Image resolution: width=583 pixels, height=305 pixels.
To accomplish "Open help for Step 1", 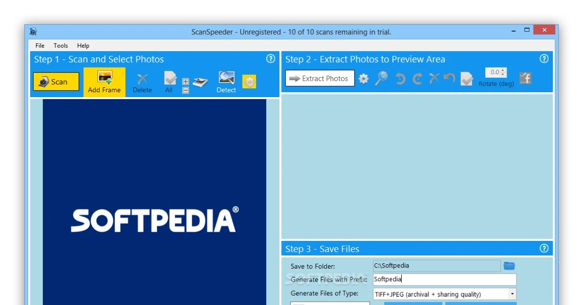I will point(271,59).
